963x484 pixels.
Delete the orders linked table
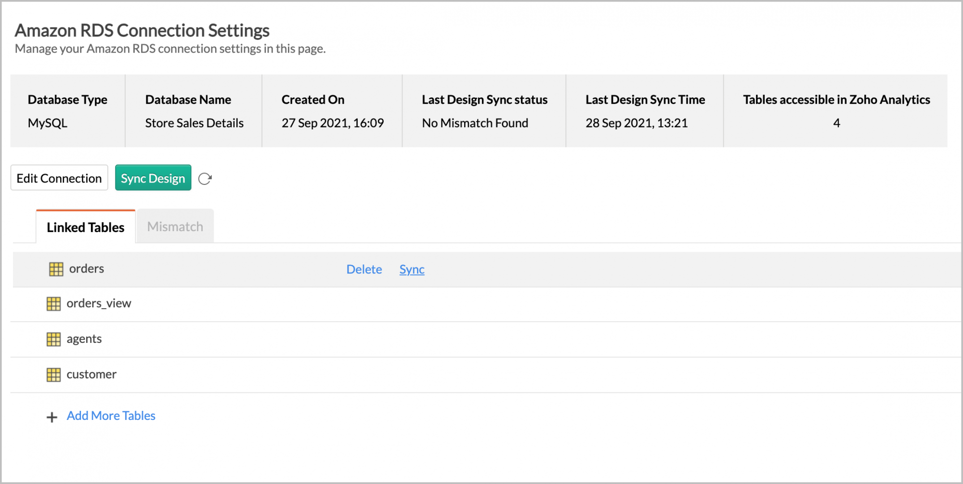364,269
